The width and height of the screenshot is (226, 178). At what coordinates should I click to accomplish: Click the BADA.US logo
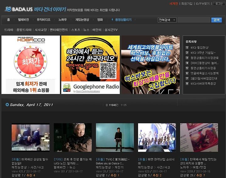(x=19, y=9)
